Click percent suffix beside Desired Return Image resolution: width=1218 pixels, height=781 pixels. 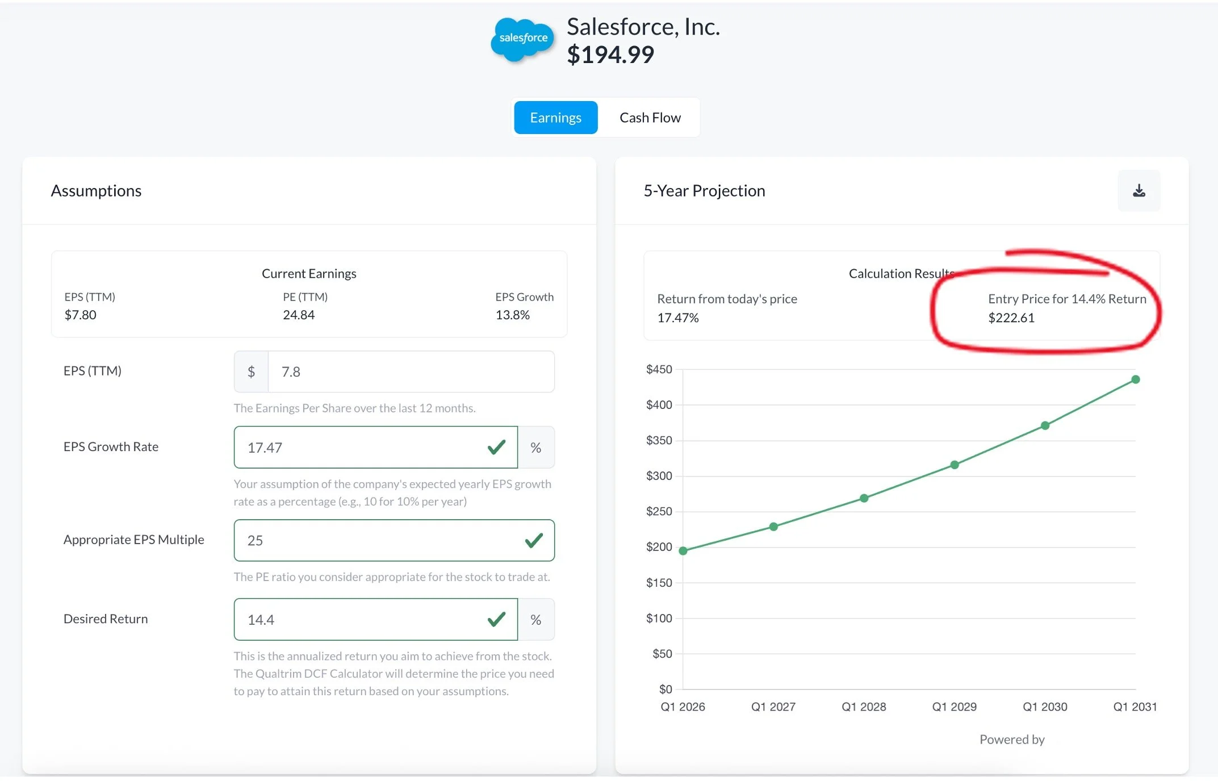pyautogui.click(x=535, y=619)
